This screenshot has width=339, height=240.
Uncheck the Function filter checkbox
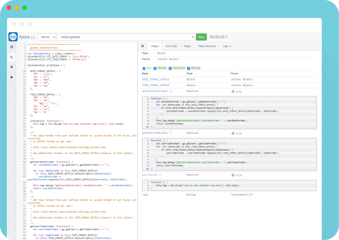coord(171,67)
